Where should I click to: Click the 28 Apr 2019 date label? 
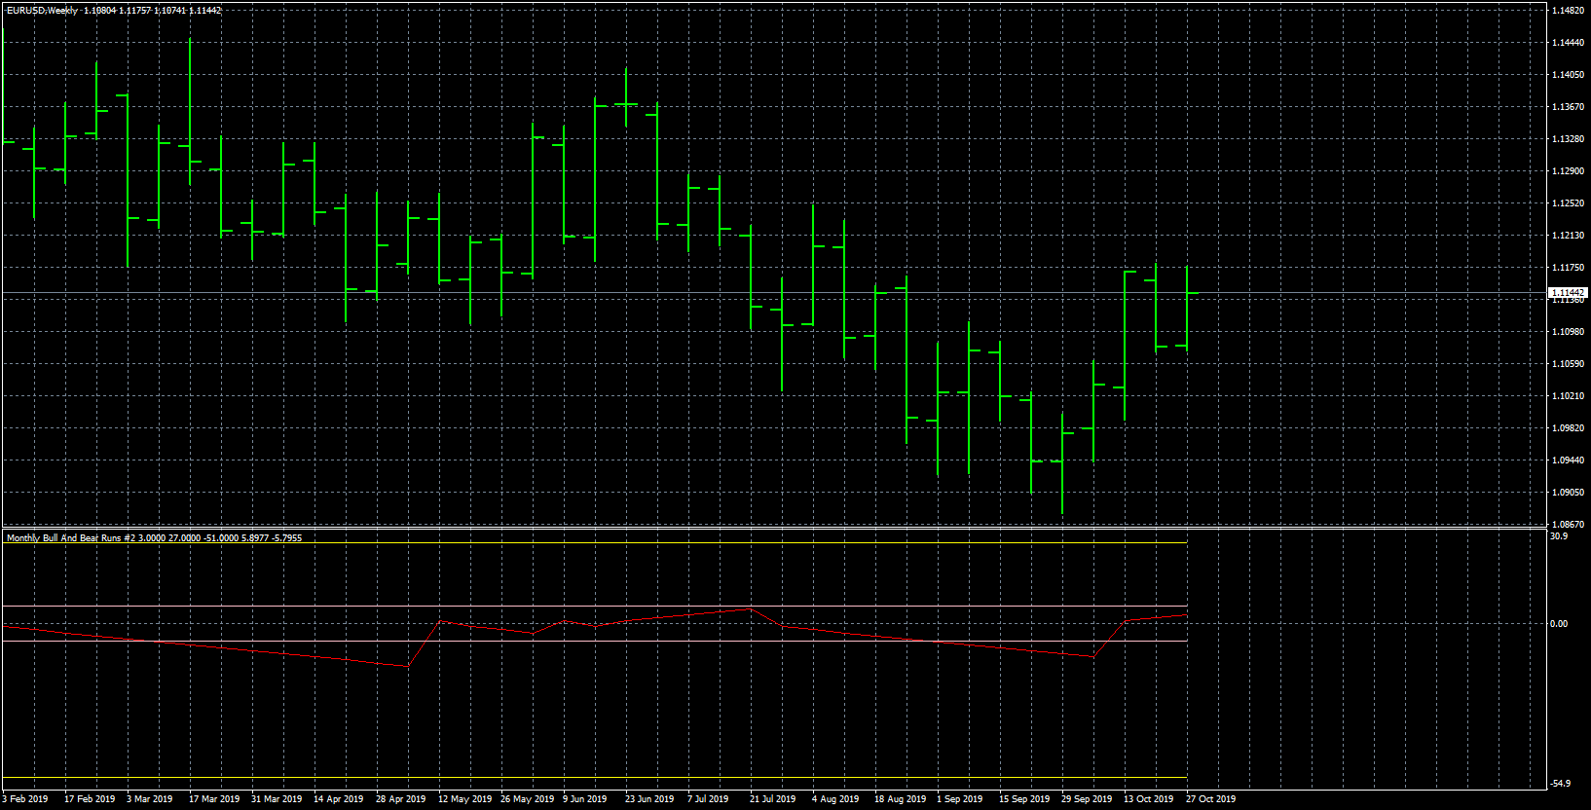coord(401,799)
